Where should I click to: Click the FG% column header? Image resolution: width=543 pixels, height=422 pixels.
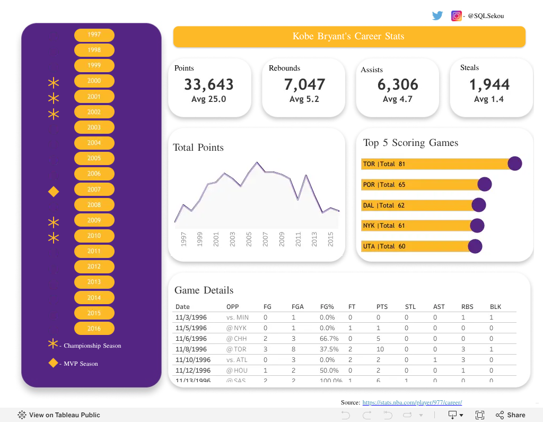click(327, 307)
